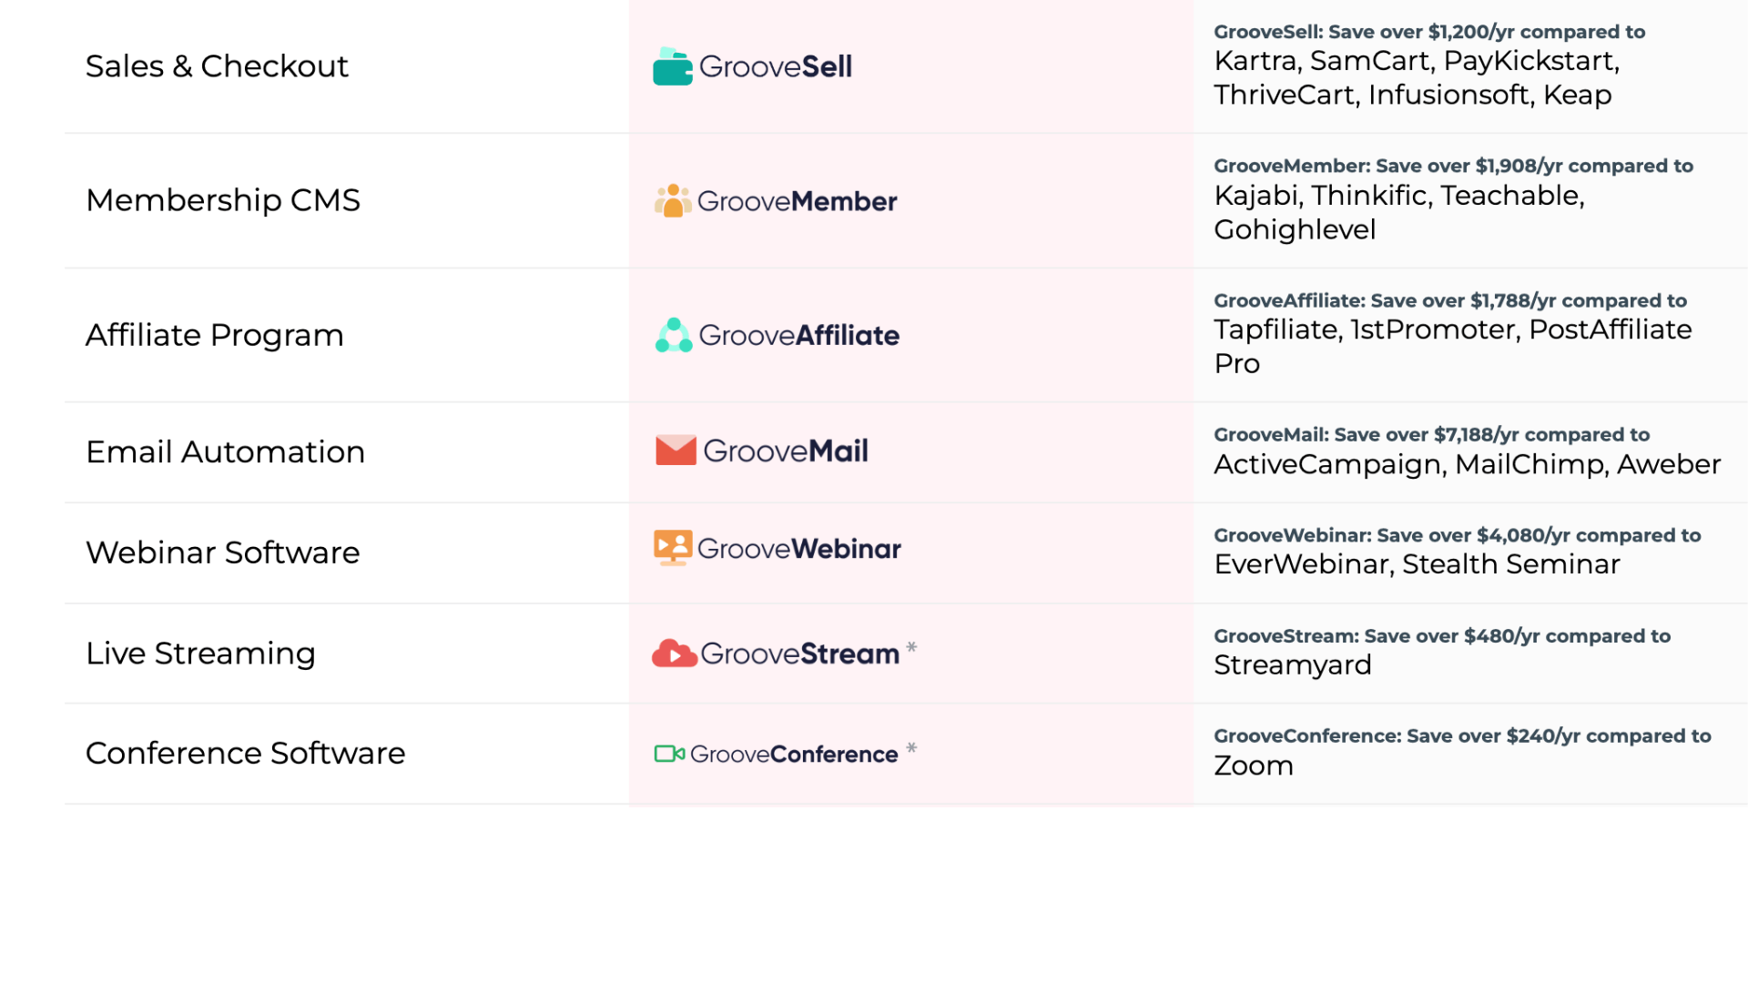Click 'GrooveSell: Save over $1,200/yr' heading
Viewport: 1748px width, 983px height.
[1429, 32]
